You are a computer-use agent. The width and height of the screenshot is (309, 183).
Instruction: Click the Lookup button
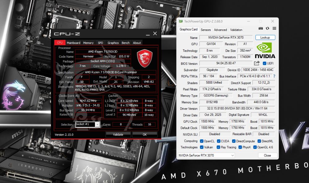265,37
